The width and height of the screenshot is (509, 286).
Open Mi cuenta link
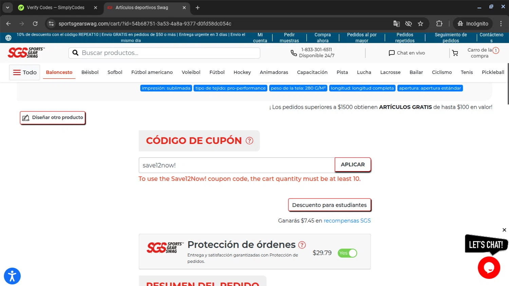coord(260,38)
